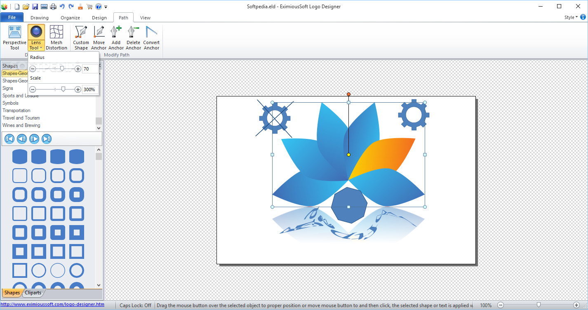The width and height of the screenshot is (588, 310).
Task: Click the orange stamp icon in quick access
Action: 80,7
